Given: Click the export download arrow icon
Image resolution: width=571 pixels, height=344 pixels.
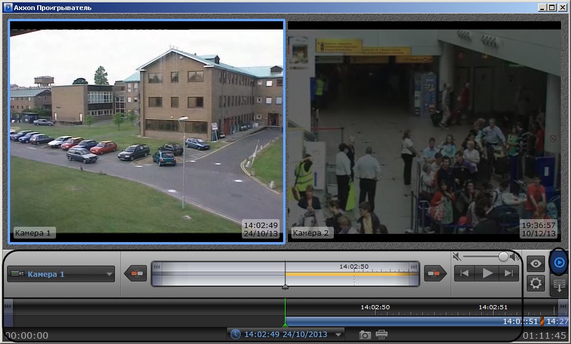Looking at the screenshot, I should pyautogui.click(x=559, y=286).
